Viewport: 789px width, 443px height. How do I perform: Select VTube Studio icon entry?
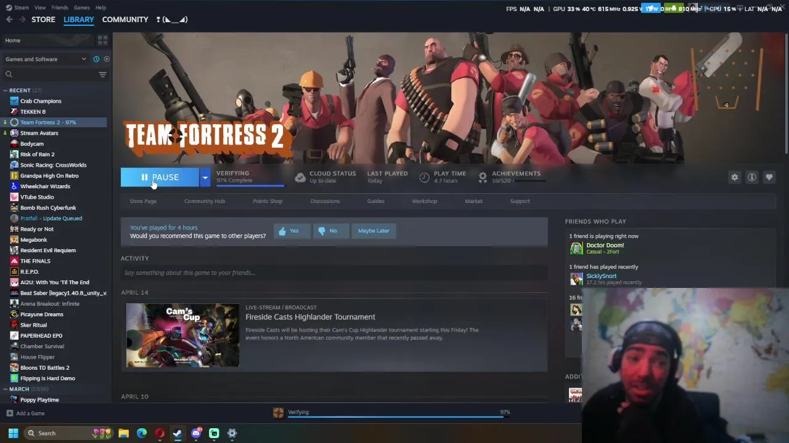(14, 197)
